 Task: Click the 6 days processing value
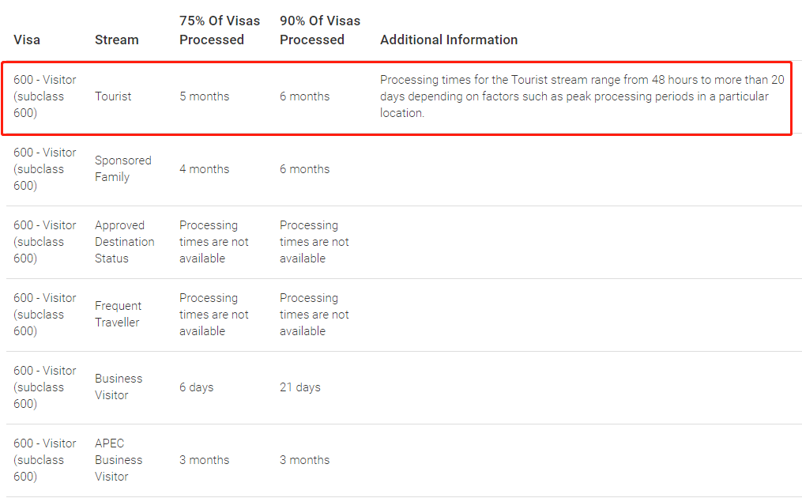[x=197, y=387]
